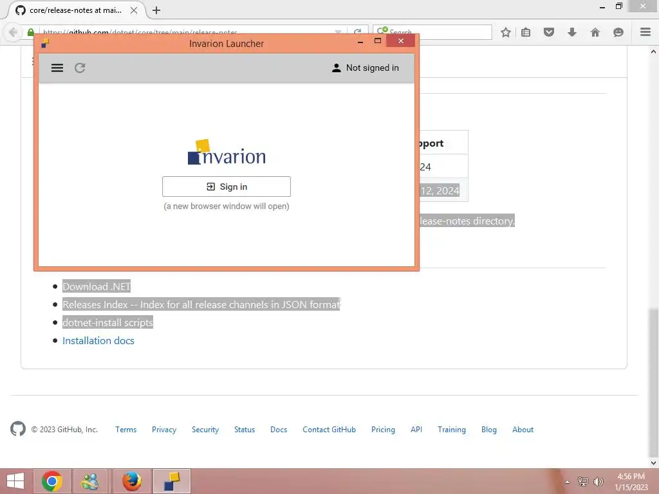Open the messenger people icon on taskbar
659x494 pixels.
[x=90, y=481]
